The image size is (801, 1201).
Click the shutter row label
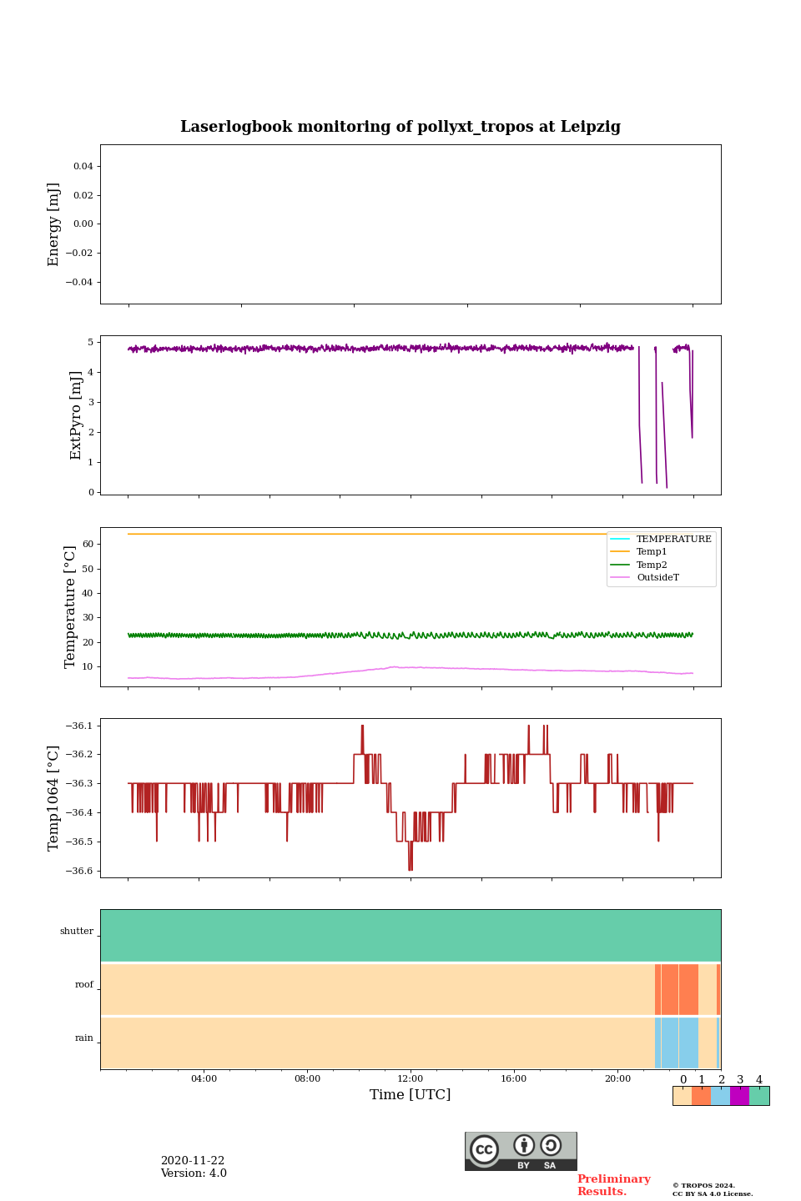pos(77,932)
